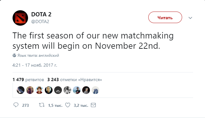Open the DOTA 2 profile avatar
This screenshot has height=118, width=205.
20,18
